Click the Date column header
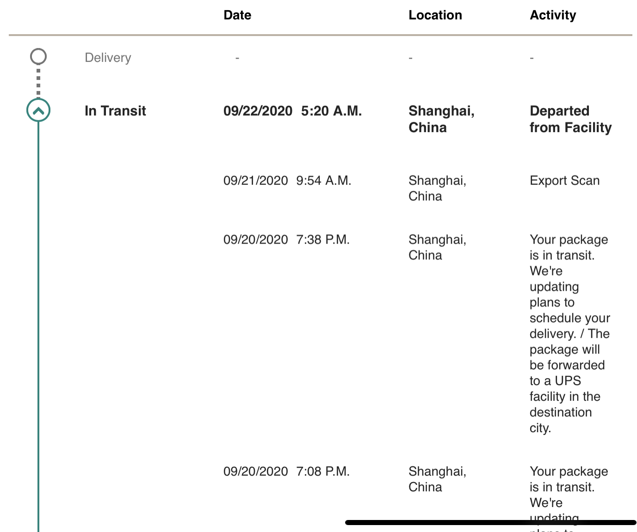Viewport: 637px width, 532px height. [237, 15]
